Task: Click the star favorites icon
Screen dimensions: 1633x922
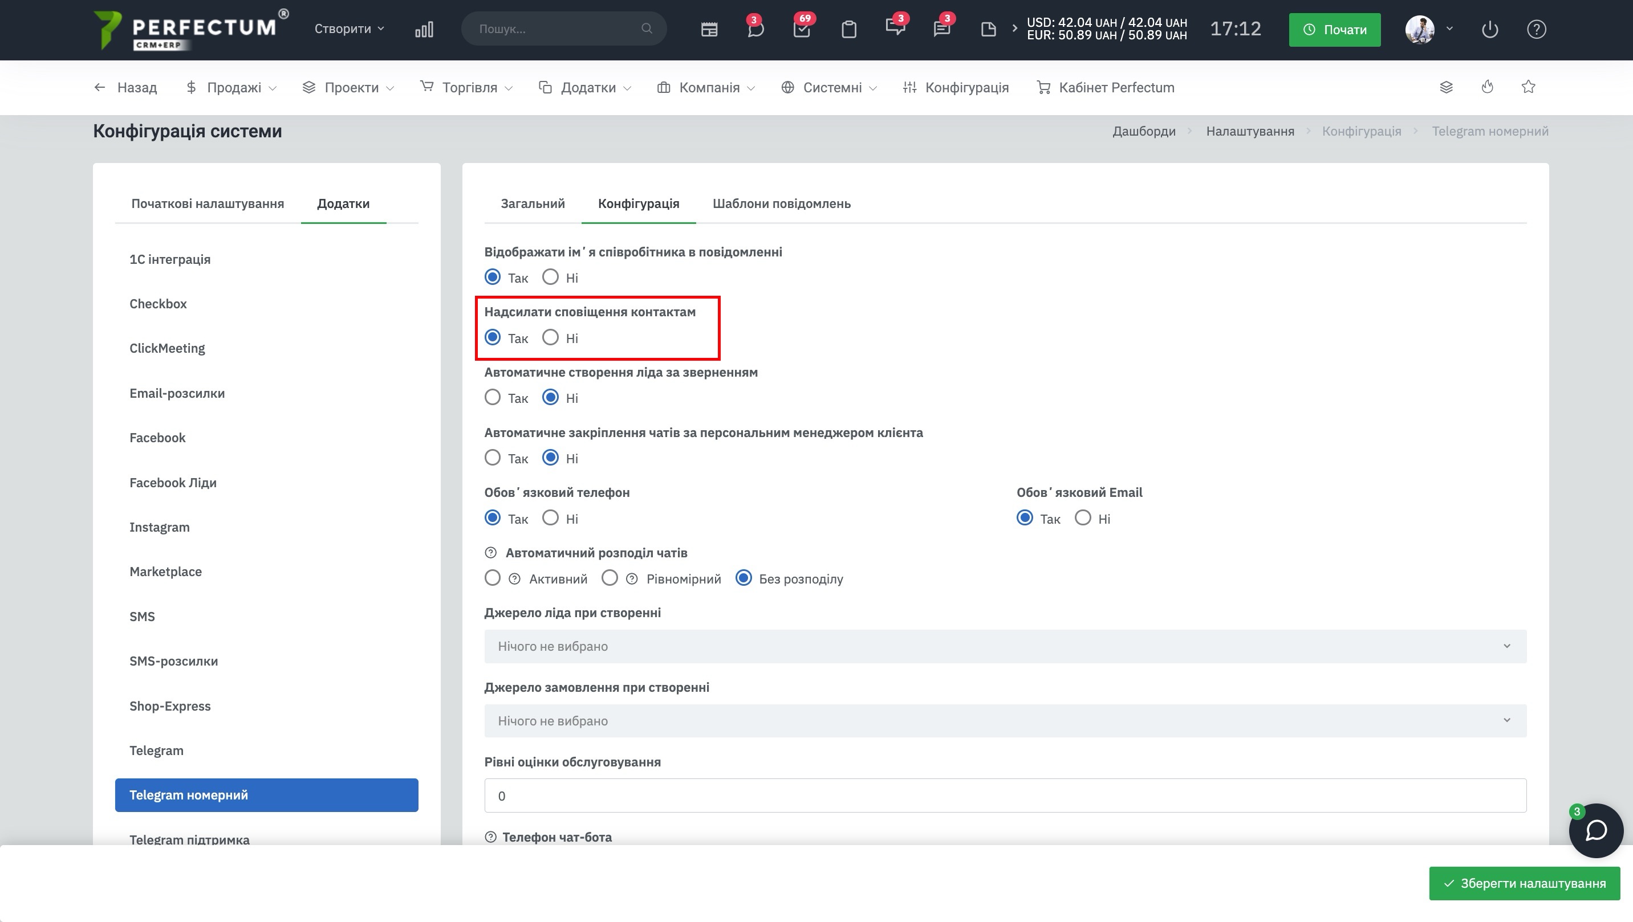Action: click(1528, 87)
